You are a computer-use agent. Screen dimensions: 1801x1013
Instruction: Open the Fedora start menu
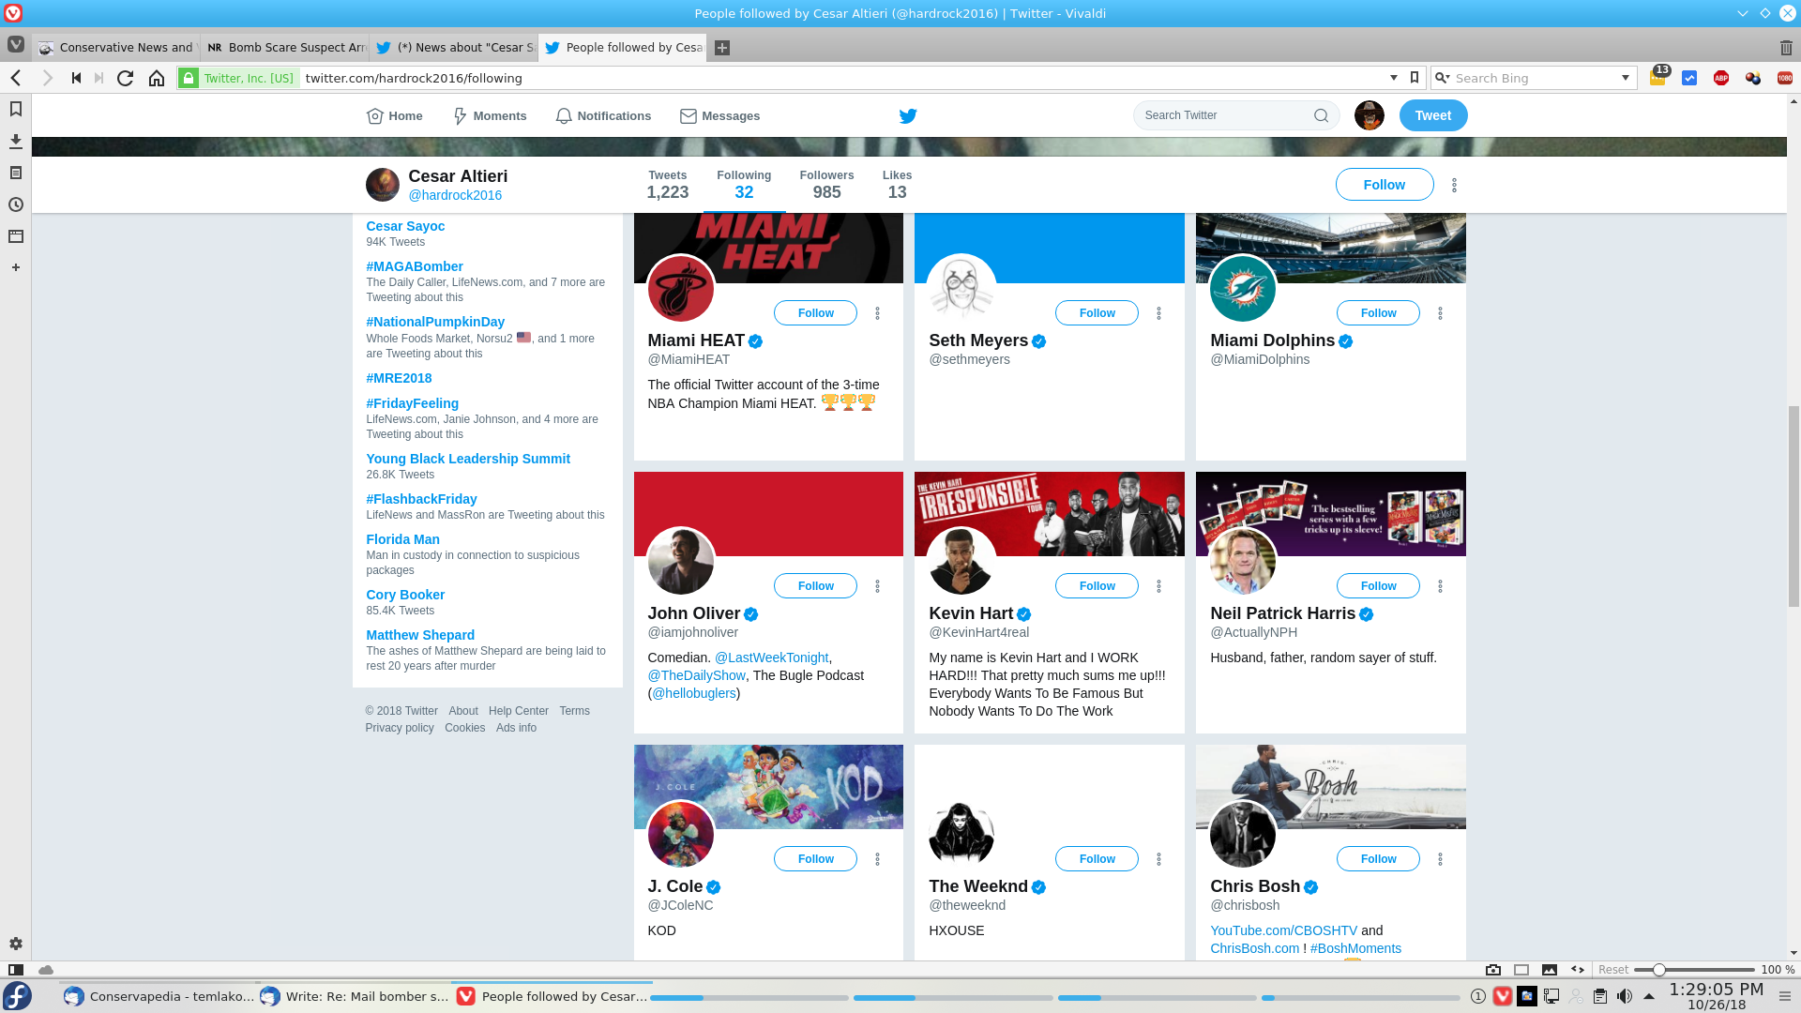(18, 995)
